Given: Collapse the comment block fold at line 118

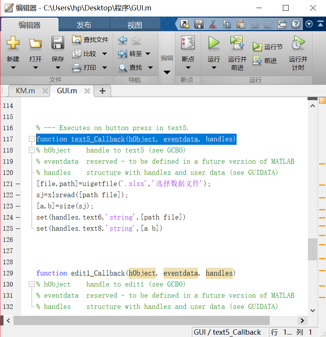Looking at the screenshot, I should 32,150.
